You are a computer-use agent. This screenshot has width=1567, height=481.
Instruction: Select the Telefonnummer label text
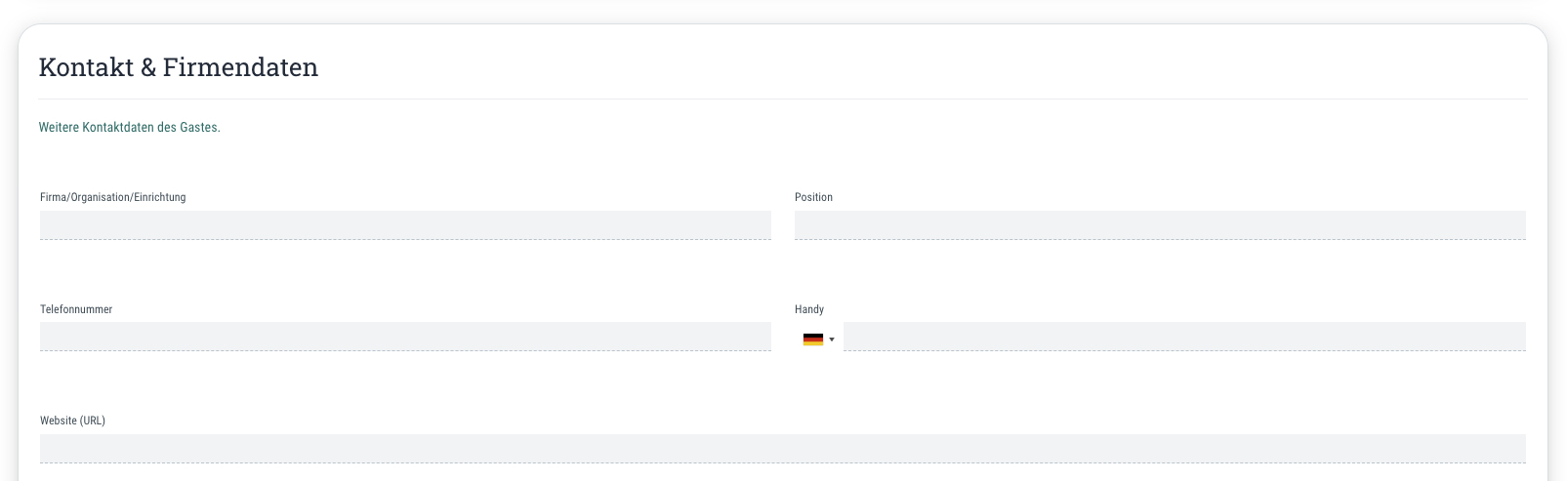[76, 309]
